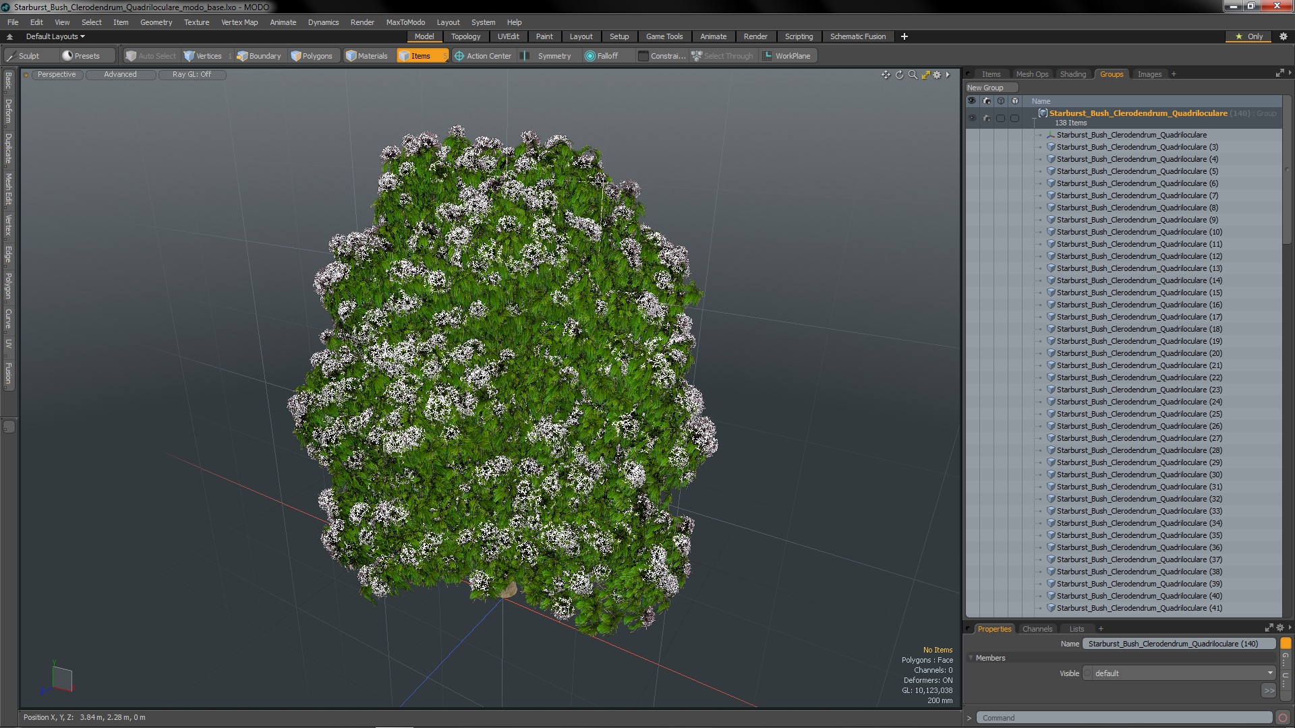Toggle the first checkbox in Starburst group row
The width and height of the screenshot is (1295, 728).
1001,118
